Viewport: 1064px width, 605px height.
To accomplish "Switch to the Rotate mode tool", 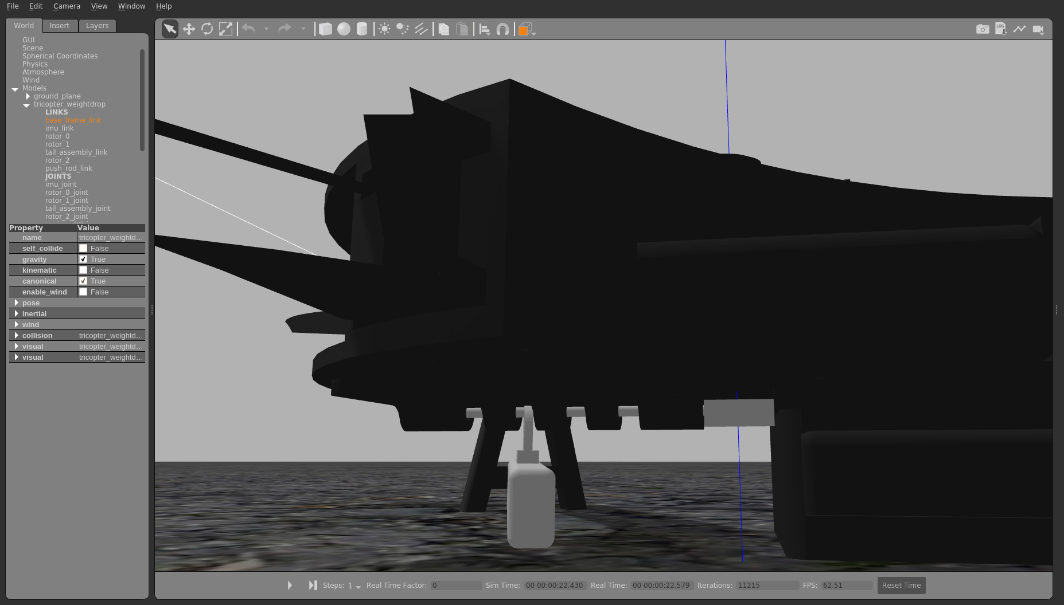I will 207,29.
